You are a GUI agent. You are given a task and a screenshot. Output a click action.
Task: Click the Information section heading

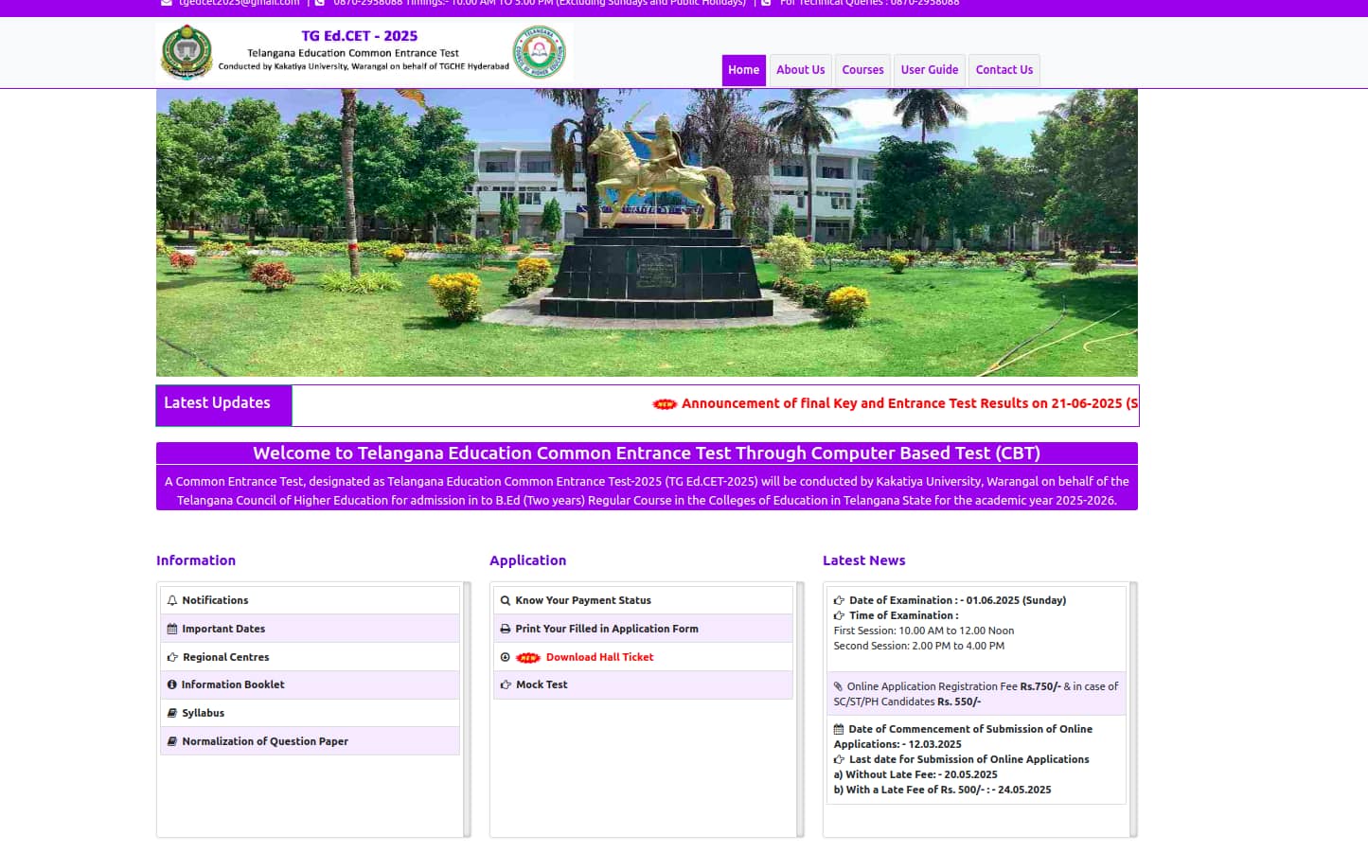pos(196,560)
